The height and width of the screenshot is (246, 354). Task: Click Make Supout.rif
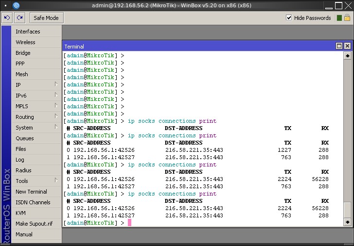click(x=36, y=224)
